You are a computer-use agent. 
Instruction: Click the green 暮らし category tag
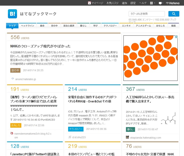pos(130,129)
